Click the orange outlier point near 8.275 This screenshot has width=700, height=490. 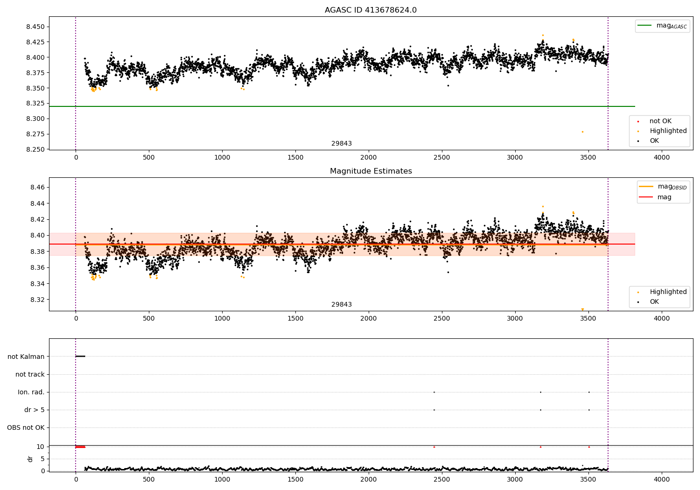582,132
